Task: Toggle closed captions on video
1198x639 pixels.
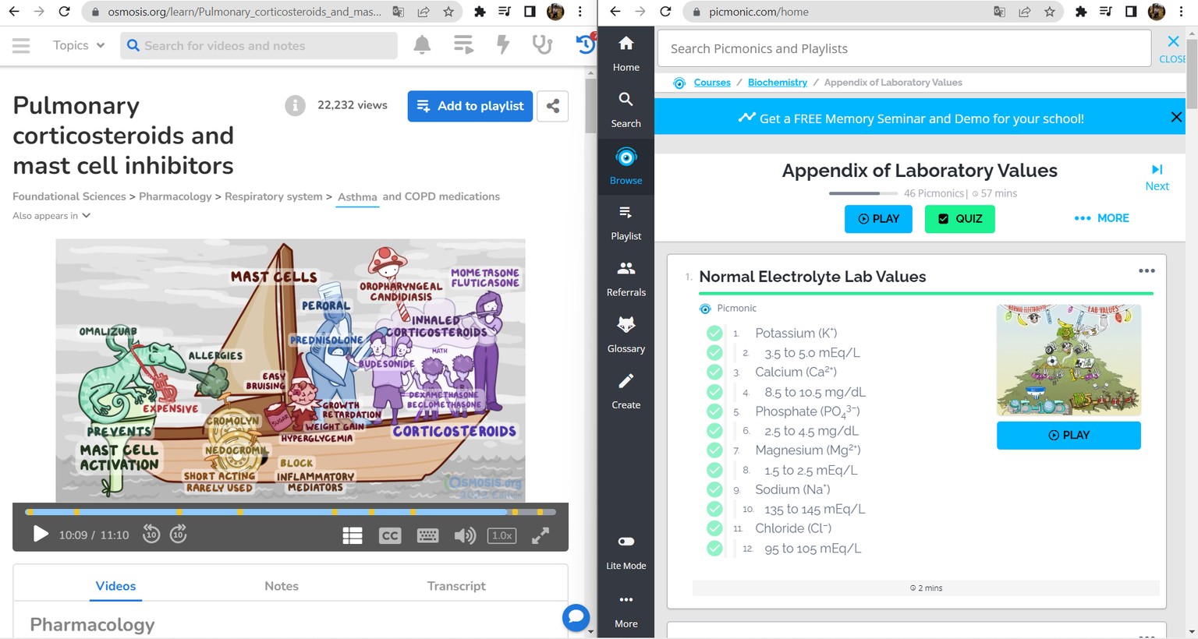Action: click(390, 535)
